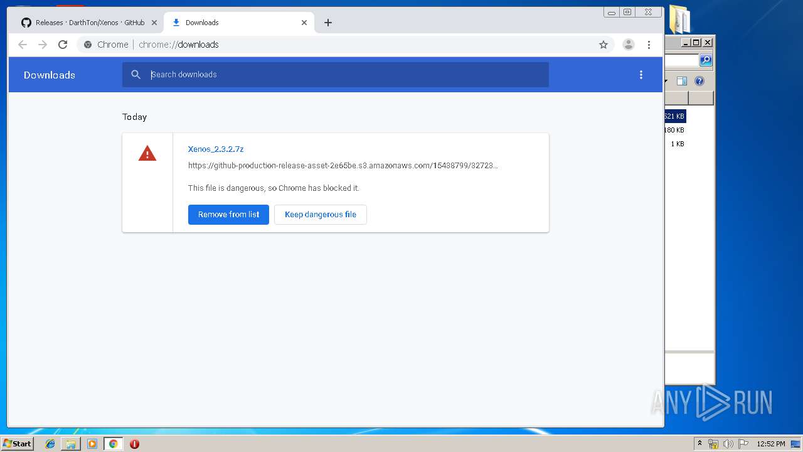Image resolution: width=803 pixels, height=452 pixels.
Task: Open the Action Center flag icon
Action: (x=743, y=444)
